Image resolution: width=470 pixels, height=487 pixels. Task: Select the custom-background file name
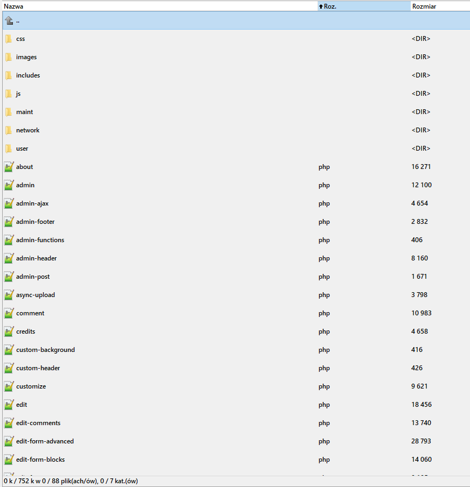[45, 350]
